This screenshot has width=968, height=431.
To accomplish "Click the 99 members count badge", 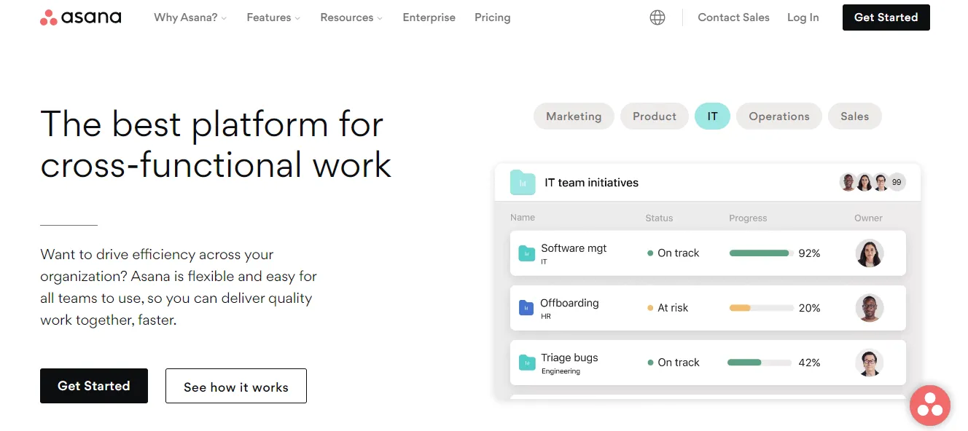I will [x=897, y=182].
